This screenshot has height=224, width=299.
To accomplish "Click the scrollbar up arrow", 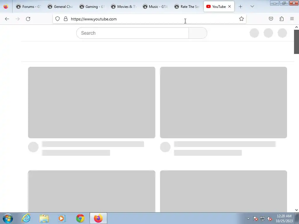I will (296, 27).
